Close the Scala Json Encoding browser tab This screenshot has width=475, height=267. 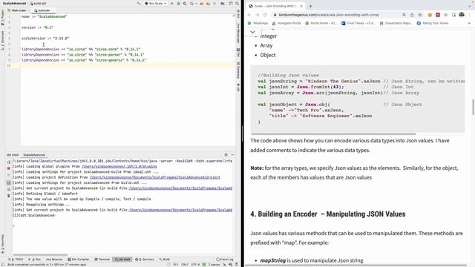point(301,6)
